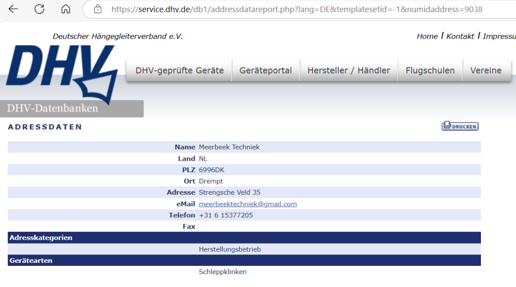
Task: Open the DHV-geprüfte Geräte menu
Action: click(x=180, y=71)
